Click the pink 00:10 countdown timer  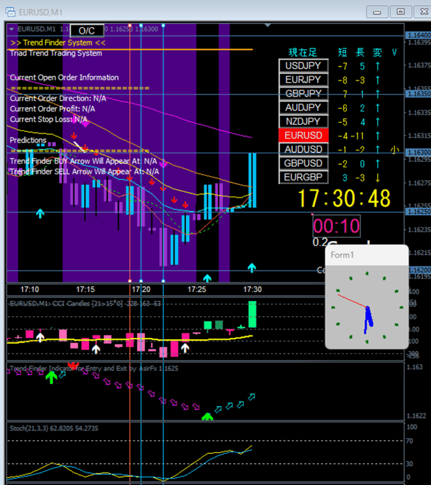(x=336, y=226)
